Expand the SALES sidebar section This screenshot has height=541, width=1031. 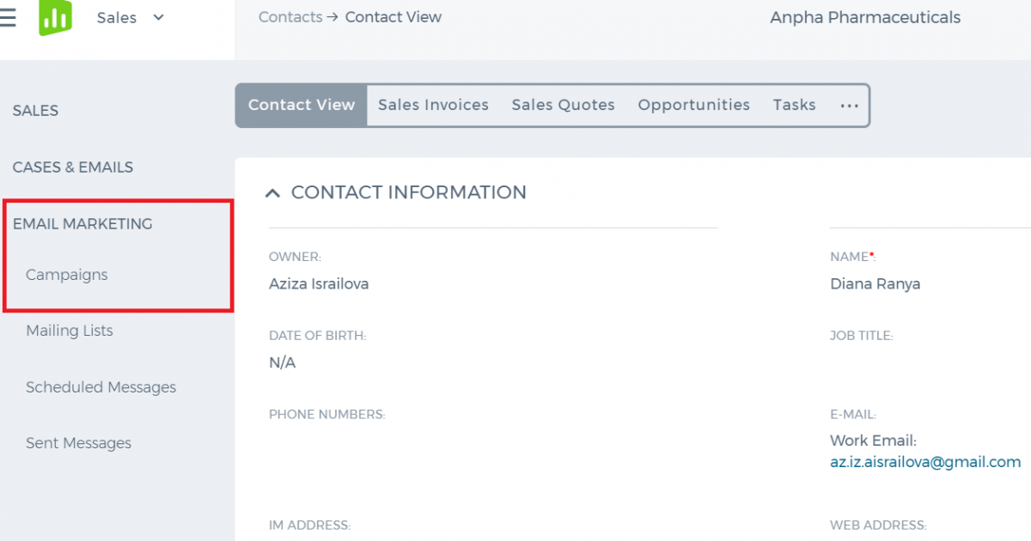35,111
